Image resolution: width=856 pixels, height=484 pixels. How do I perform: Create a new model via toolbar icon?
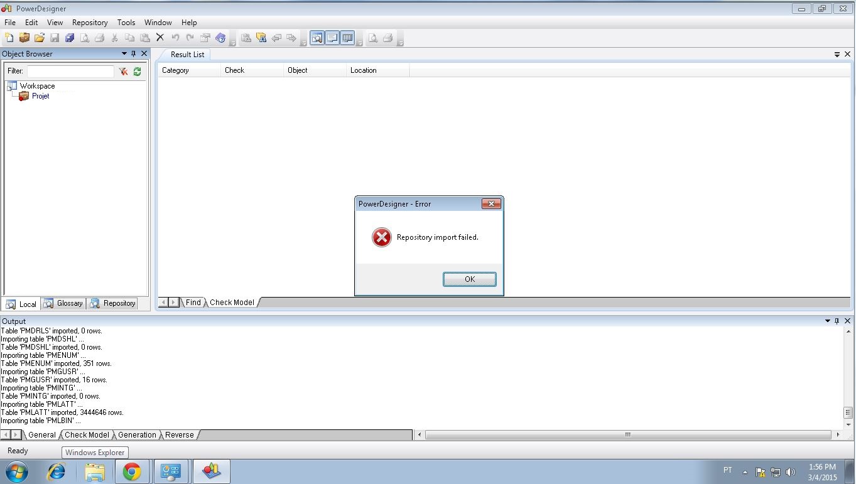pyautogui.click(x=9, y=38)
